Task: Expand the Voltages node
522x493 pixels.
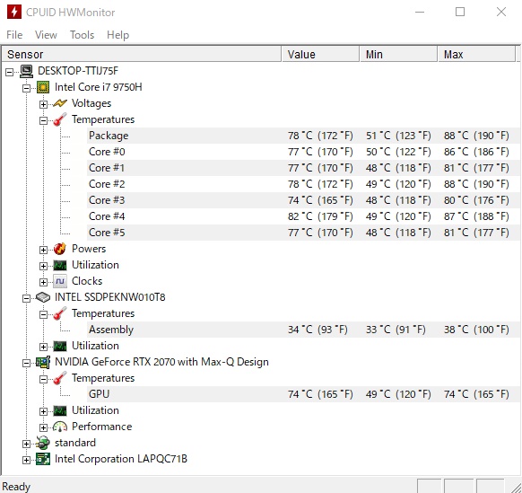Action: (43, 104)
